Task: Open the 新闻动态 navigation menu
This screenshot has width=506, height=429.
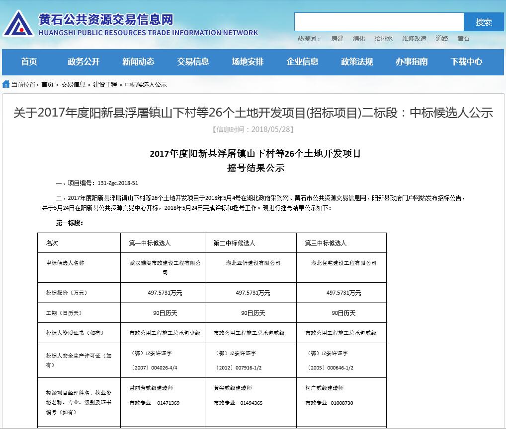Action: [x=138, y=62]
